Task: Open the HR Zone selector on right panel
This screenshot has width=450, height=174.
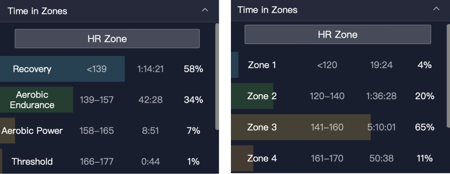Action: tap(337, 35)
